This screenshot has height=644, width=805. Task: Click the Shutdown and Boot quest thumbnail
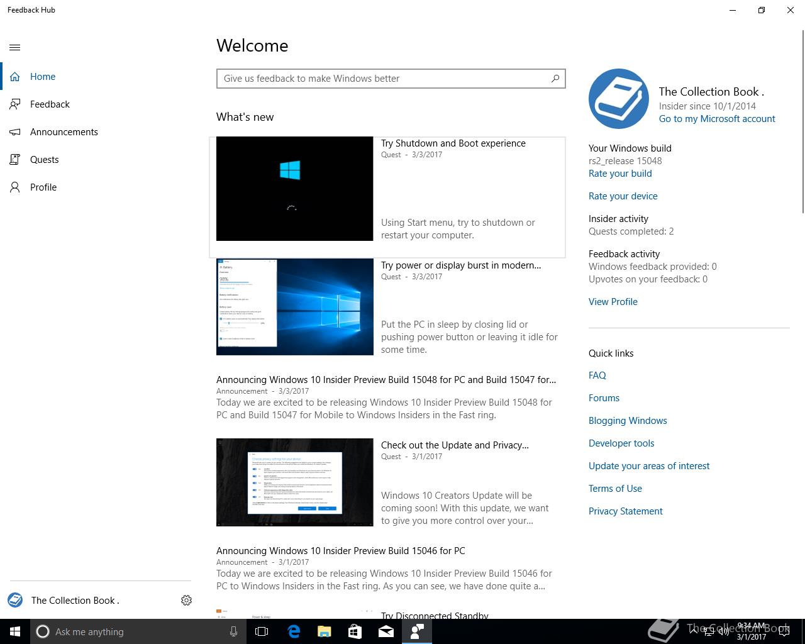(x=294, y=189)
